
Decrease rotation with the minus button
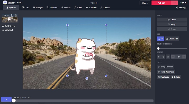click(173, 57)
